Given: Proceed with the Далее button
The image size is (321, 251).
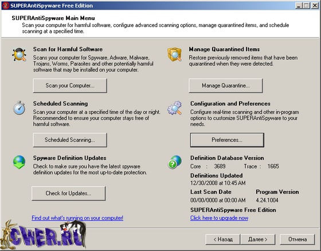Looking at the screenshot, I should (258, 240).
